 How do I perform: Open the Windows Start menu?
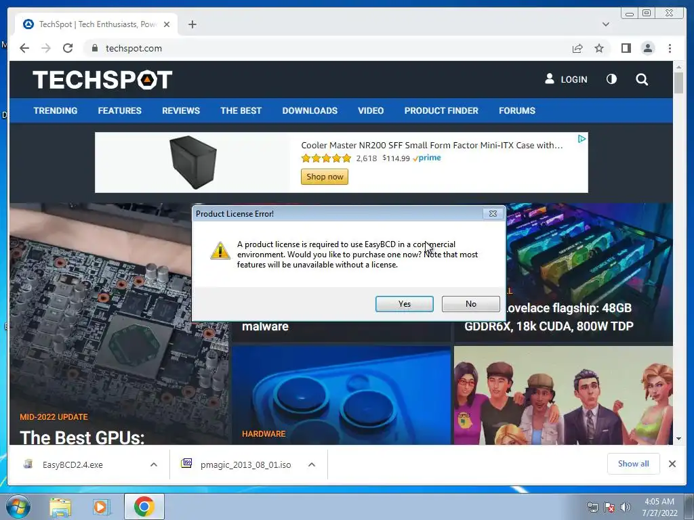click(18, 506)
